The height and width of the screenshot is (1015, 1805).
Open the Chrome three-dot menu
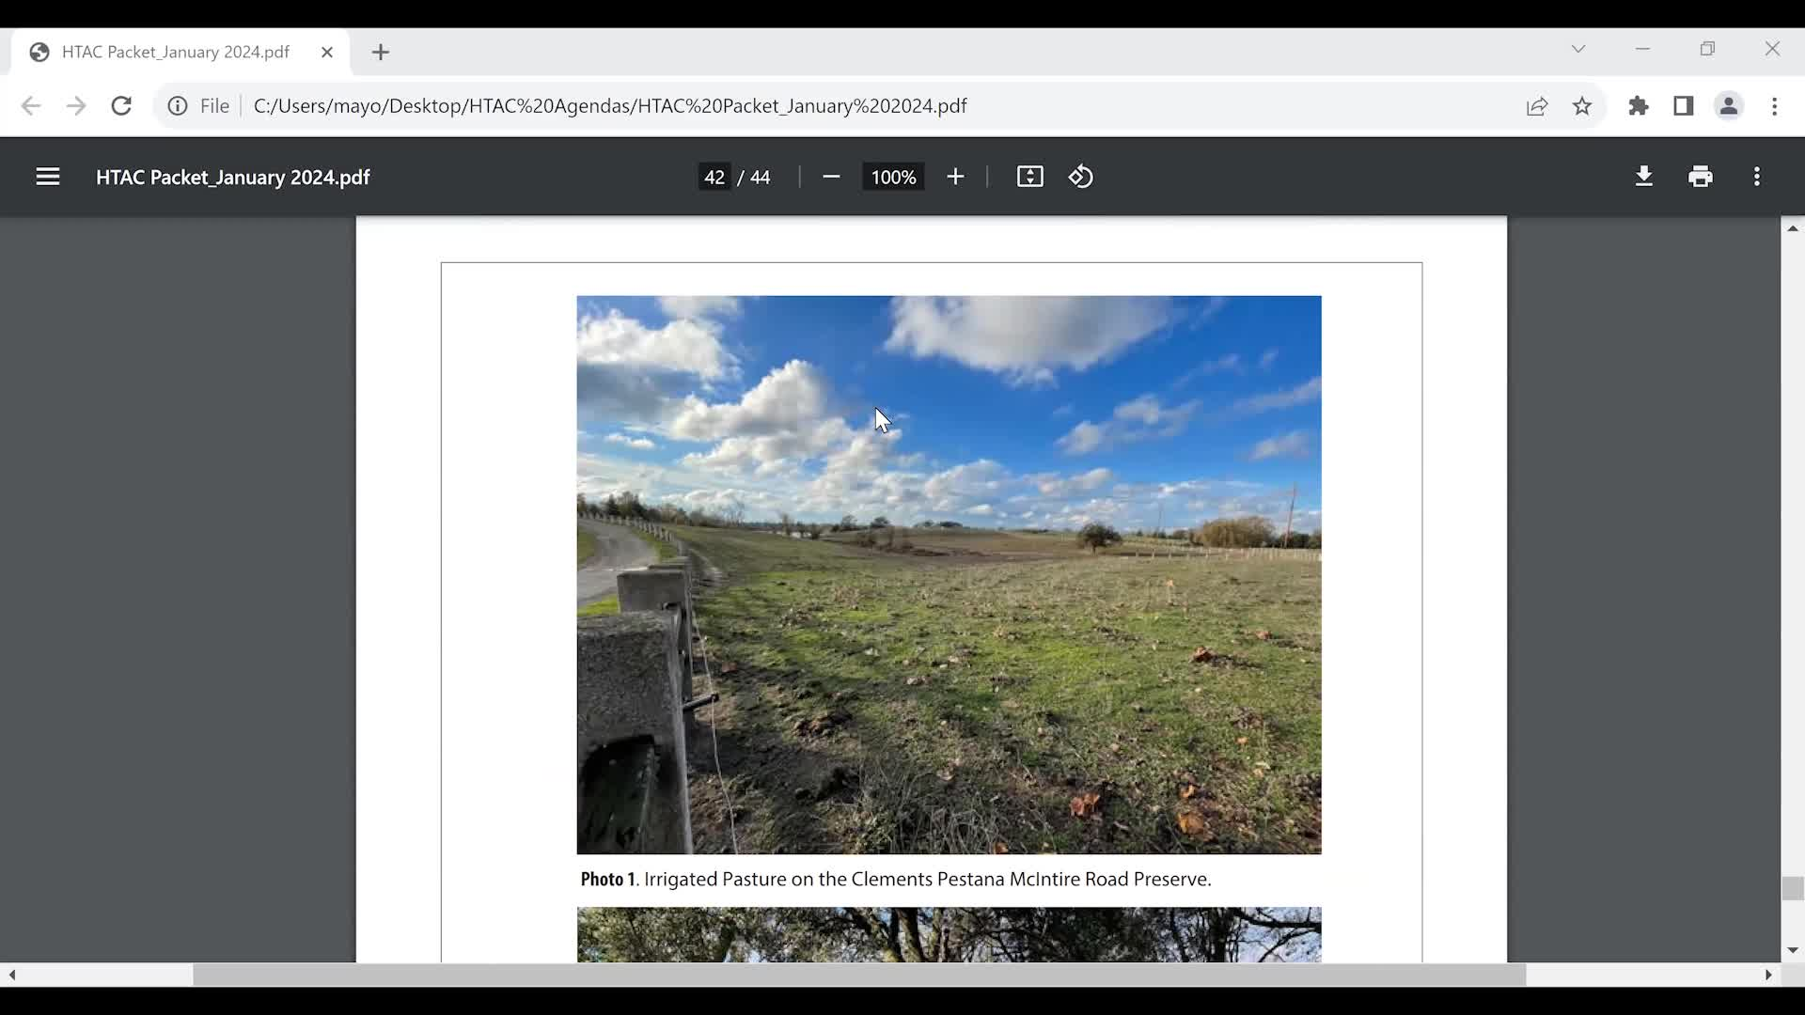[1775, 106]
